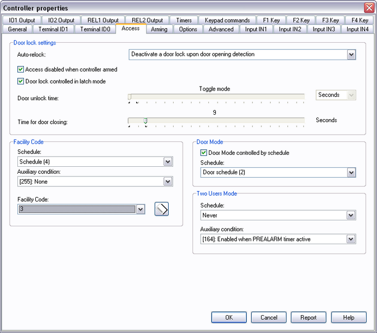377x333 pixels.
Task: Open the Door schedule (2) dropdown
Action: [351, 173]
